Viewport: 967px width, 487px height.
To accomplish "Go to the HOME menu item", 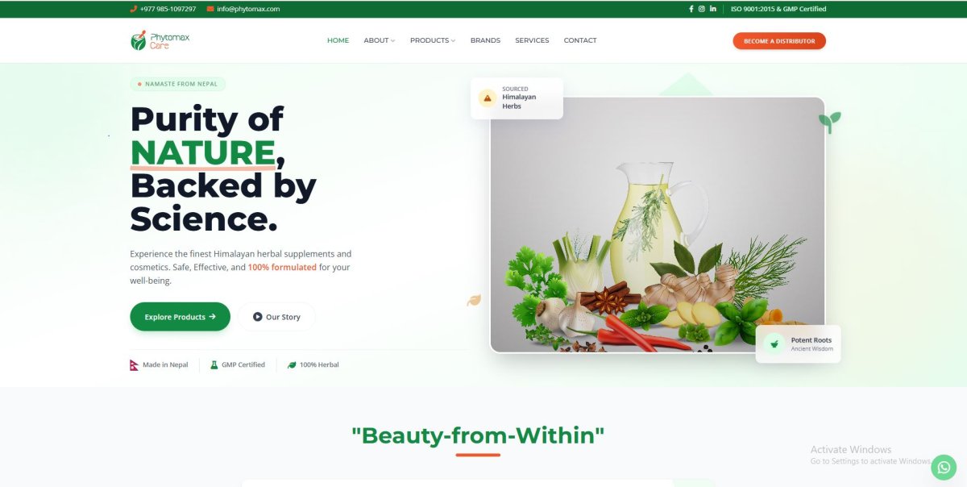I will [338, 40].
